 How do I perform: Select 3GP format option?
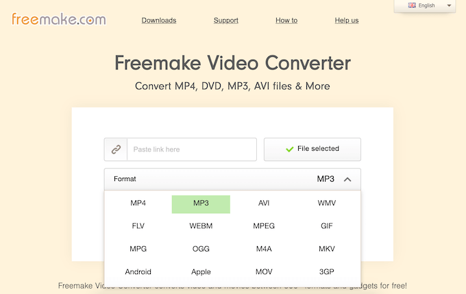[327, 272]
